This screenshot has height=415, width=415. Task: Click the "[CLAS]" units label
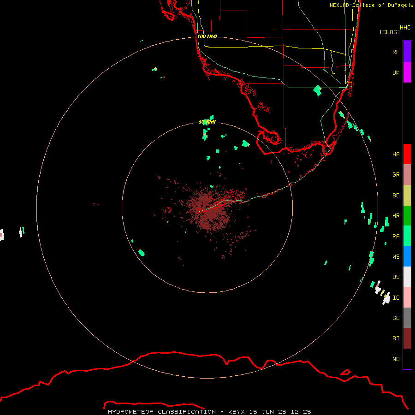(390, 32)
